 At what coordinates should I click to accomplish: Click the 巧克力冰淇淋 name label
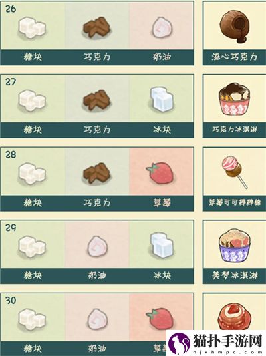click(235, 130)
